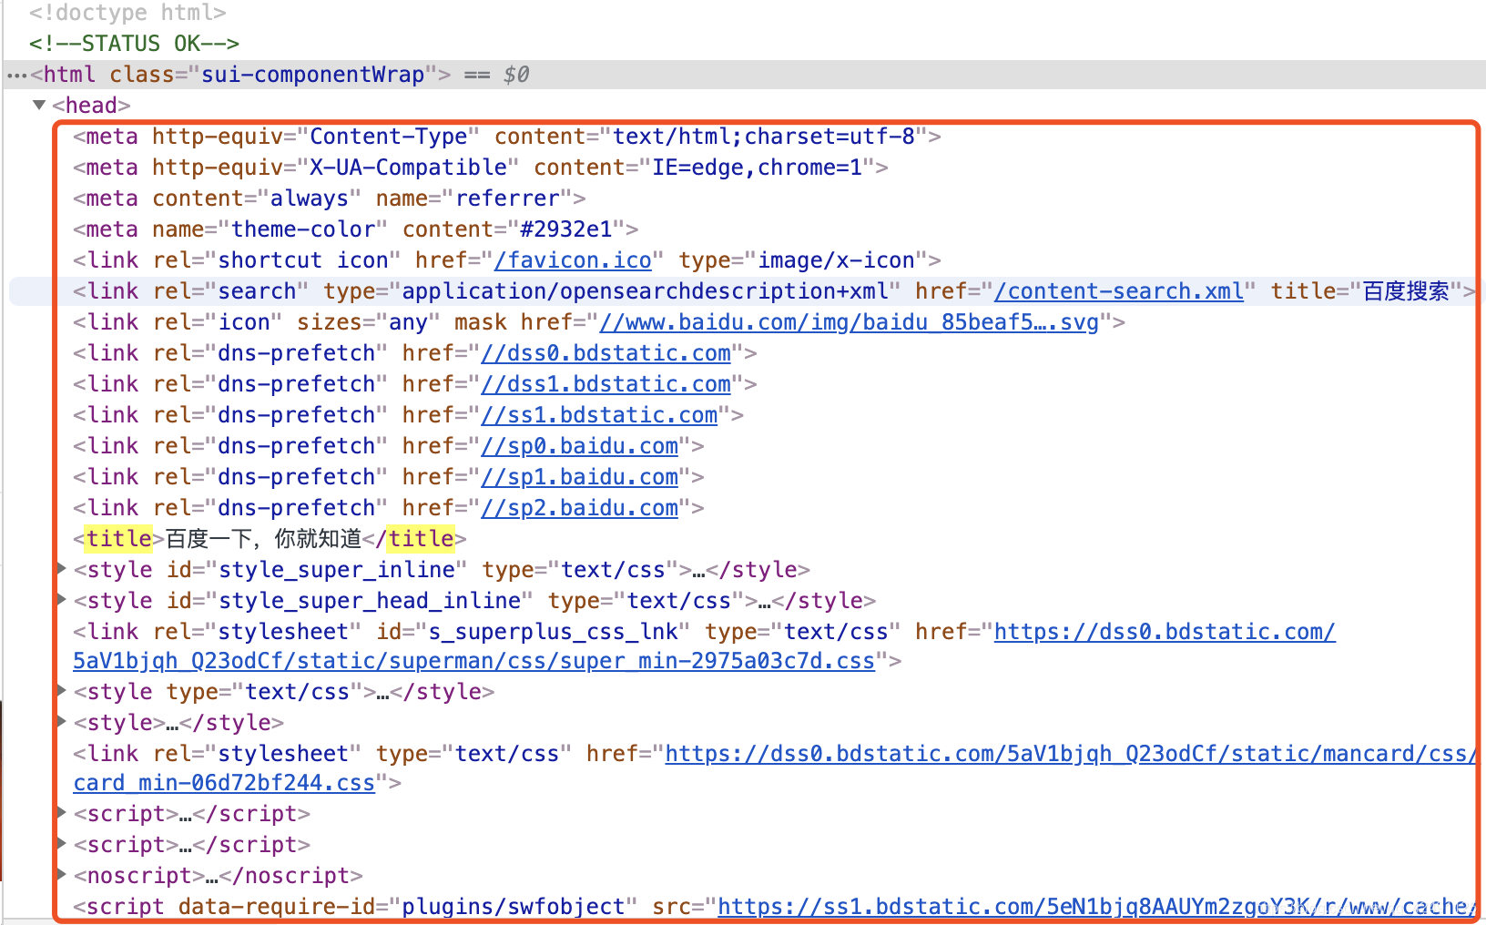This screenshot has width=1486, height=925.
Task: Expand the style_super_head_inline style node
Action: pos(62,600)
